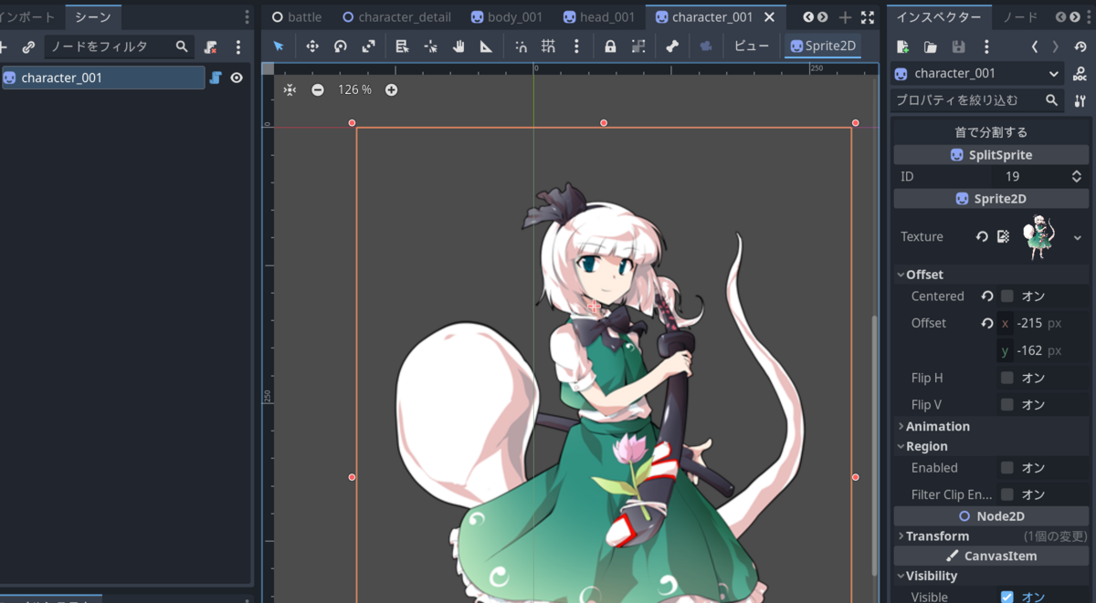Activate the Pan Mode hand tool
This screenshot has height=603, width=1096.
[458, 46]
